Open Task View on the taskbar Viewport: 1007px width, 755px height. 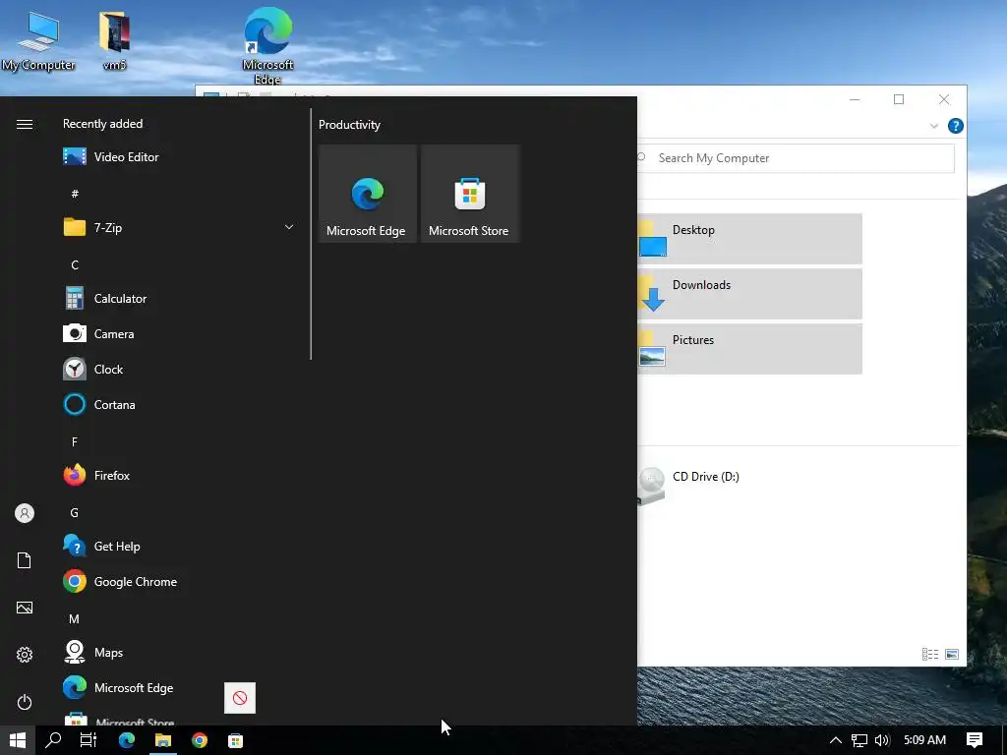click(x=89, y=740)
